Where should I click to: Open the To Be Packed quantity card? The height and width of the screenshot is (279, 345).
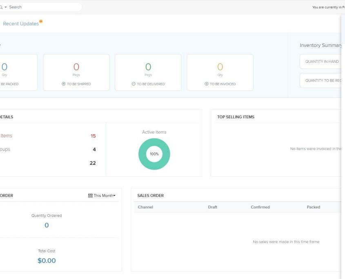(x=18, y=72)
